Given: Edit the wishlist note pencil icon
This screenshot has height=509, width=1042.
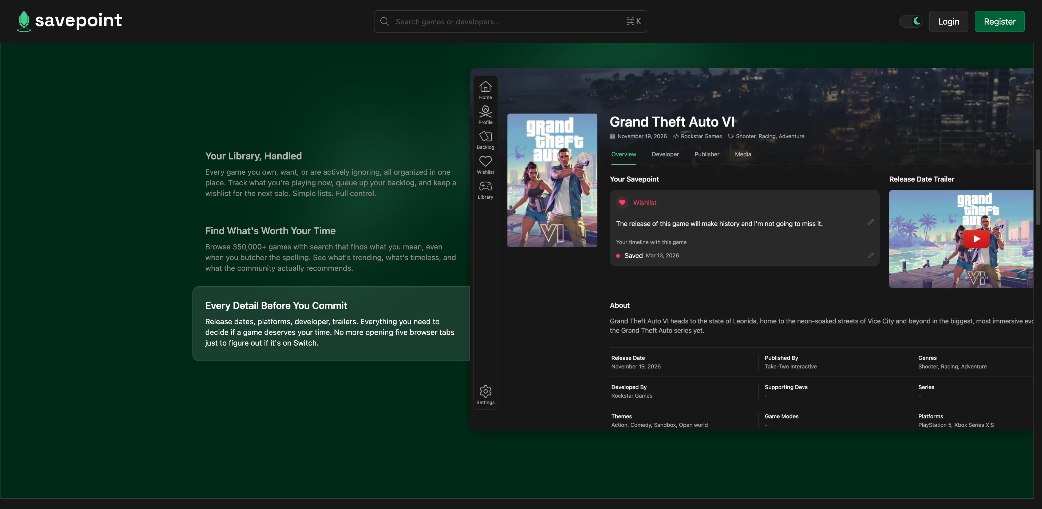Looking at the screenshot, I should tap(870, 222).
